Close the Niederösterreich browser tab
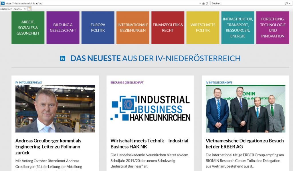293x171 pixels. 25,9
